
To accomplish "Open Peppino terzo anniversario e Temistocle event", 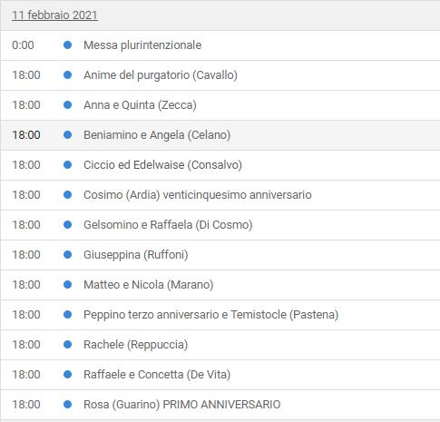I will click(x=210, y=315).
